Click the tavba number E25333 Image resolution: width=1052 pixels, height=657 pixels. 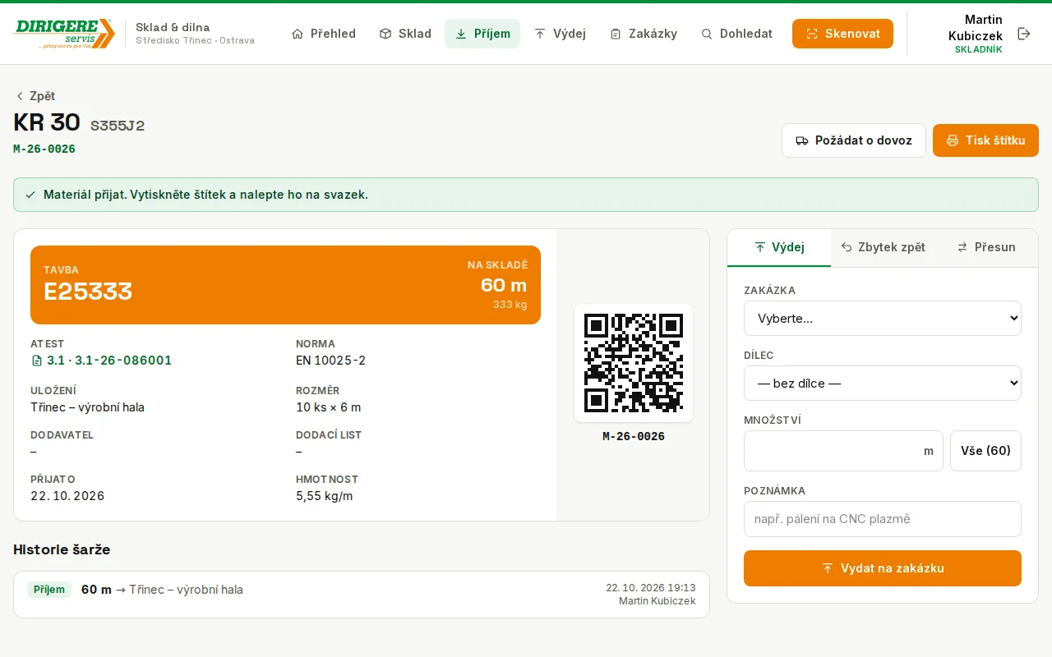88,291
